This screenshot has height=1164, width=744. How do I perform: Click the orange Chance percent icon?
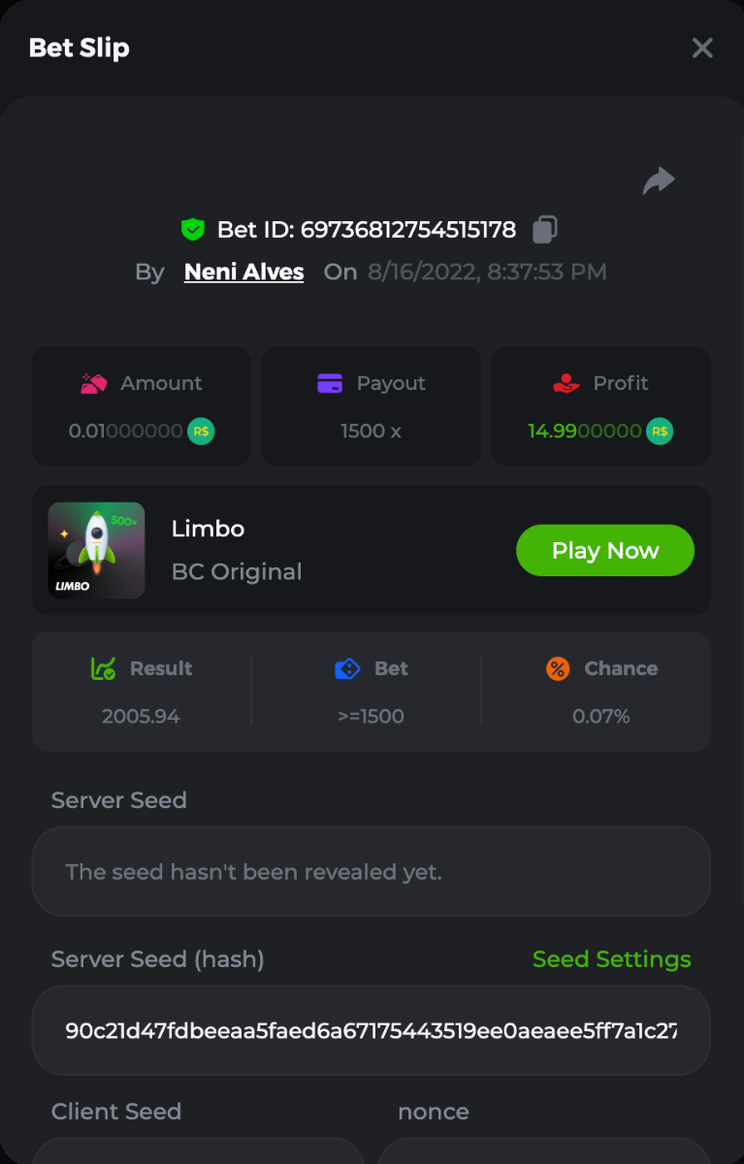558,668
